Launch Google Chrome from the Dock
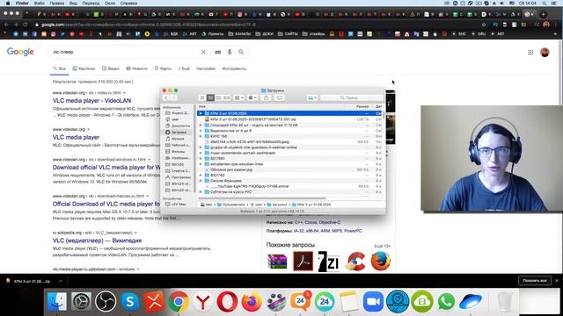Image resolution: width=563 pixels, height=316 pixels. click(x=179, y=301)
